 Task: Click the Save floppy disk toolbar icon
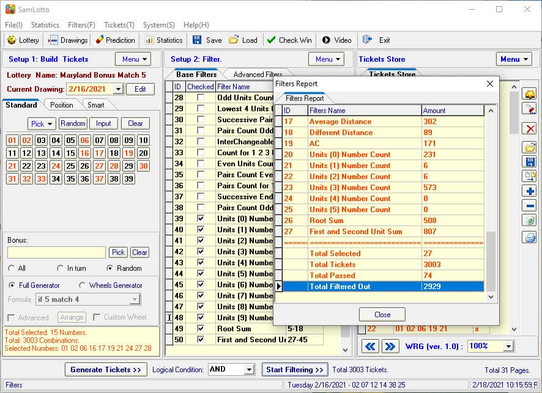point(197,40)
